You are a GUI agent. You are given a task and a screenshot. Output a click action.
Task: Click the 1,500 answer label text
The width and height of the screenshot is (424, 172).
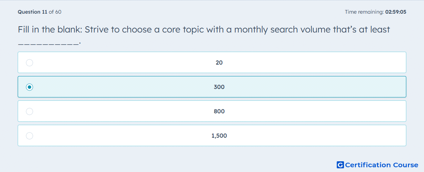219,136
